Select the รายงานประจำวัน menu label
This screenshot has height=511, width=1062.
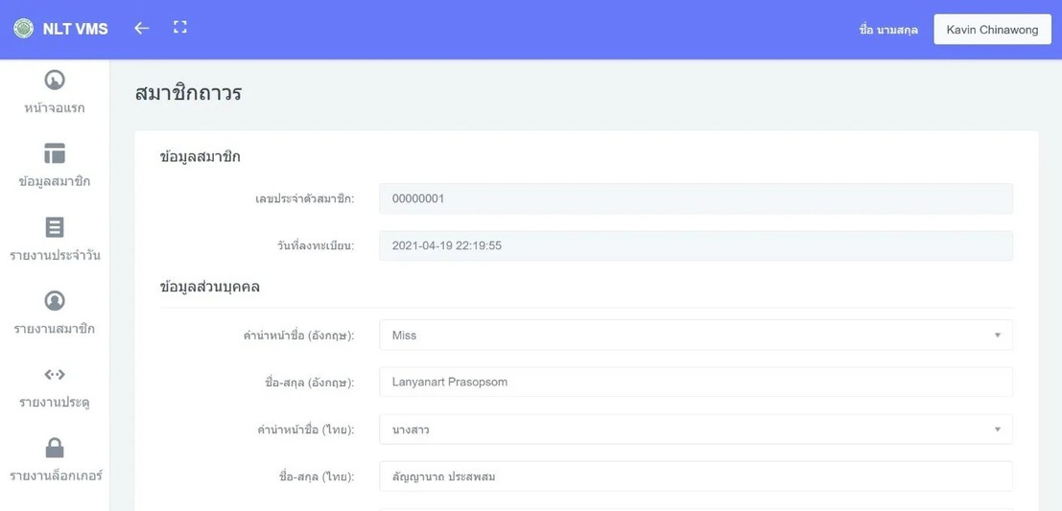pyautogui.click(x=55, y=255)
